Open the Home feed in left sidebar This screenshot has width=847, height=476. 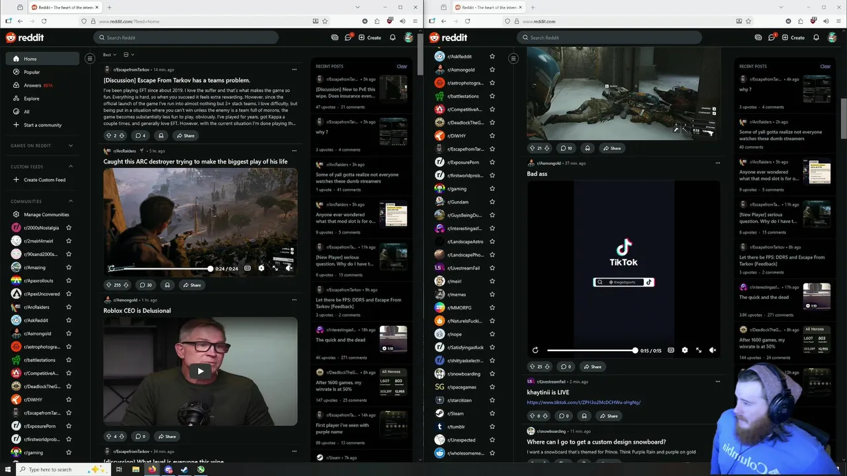click(42, 59)
